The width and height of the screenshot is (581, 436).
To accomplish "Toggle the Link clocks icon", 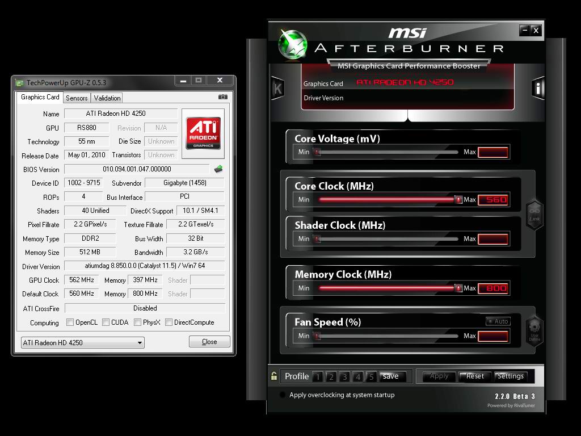I will click(534, 215).
